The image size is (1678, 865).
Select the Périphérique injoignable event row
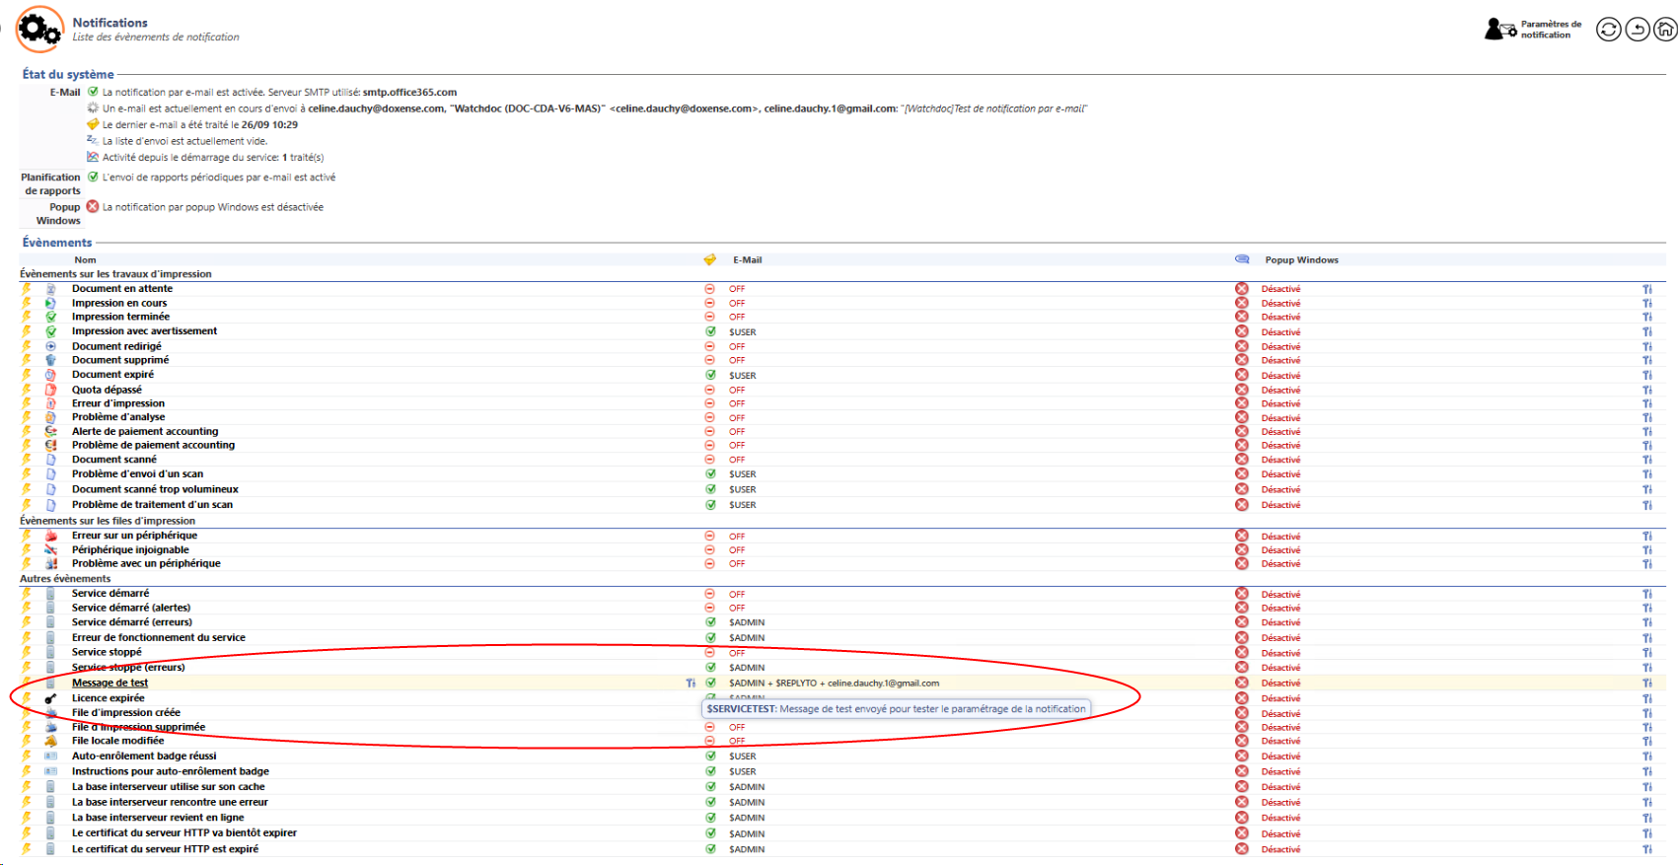click(130, 550)
